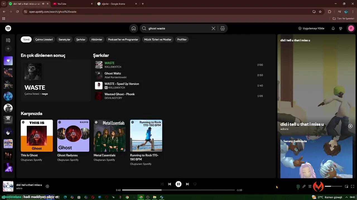The height and width of the screenshot is (200, 357).
Task: Select the Profiller filter chip
Action: click(x=182, y=39)
